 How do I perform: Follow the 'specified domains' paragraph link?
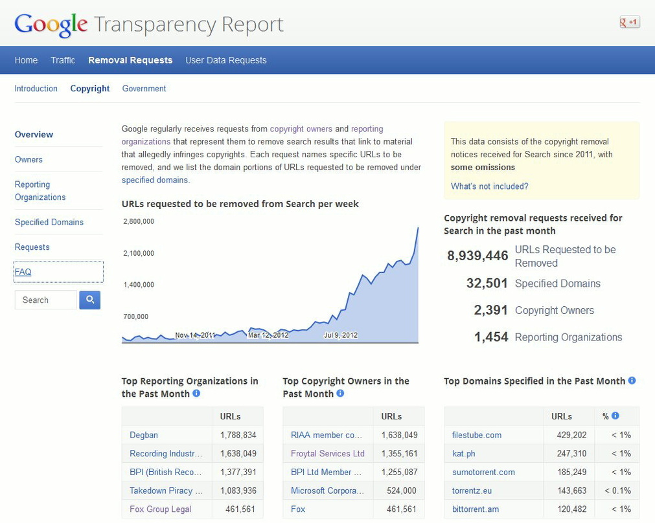[x=155, y=180]
